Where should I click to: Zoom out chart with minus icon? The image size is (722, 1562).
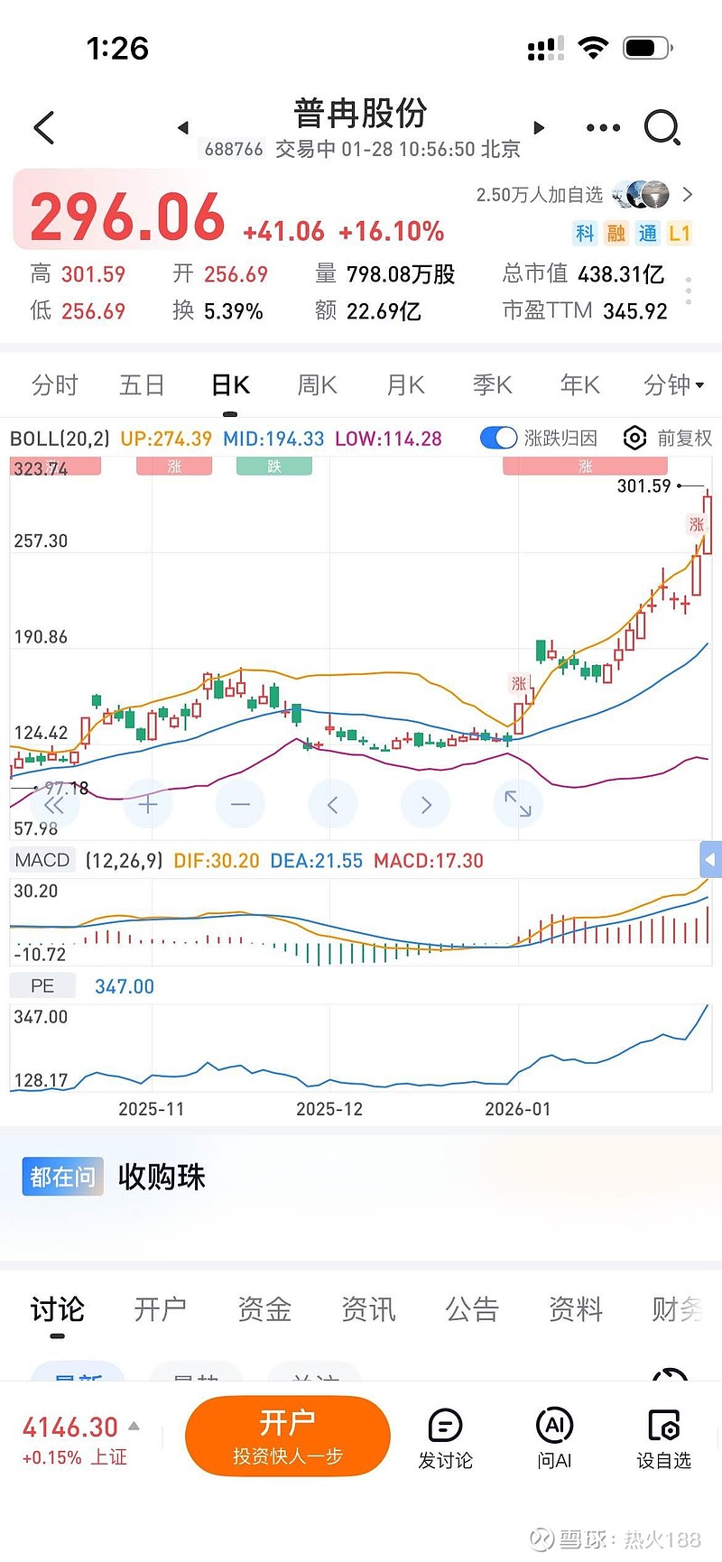[x=240, y=804]
